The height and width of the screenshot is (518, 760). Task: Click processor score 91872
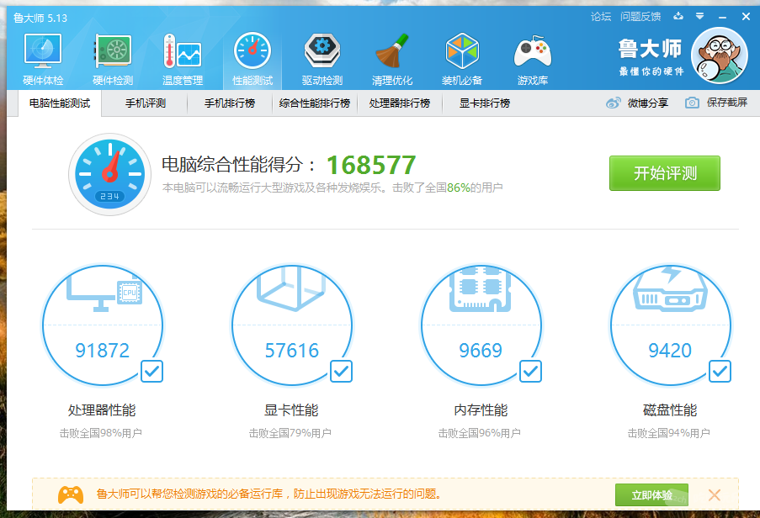coord(103,351)
